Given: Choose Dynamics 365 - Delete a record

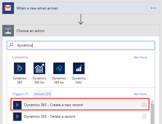Looking at the screenshot, I should tap(80, 116).
